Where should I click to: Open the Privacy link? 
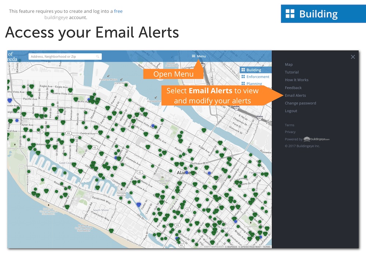coord(290,132)
